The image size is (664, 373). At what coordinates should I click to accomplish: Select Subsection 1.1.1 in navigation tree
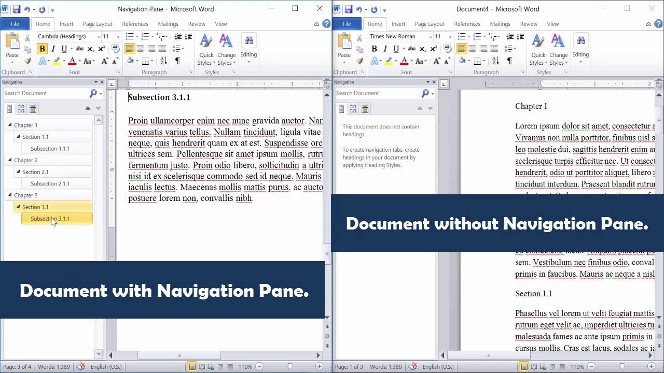coord(57,149)
